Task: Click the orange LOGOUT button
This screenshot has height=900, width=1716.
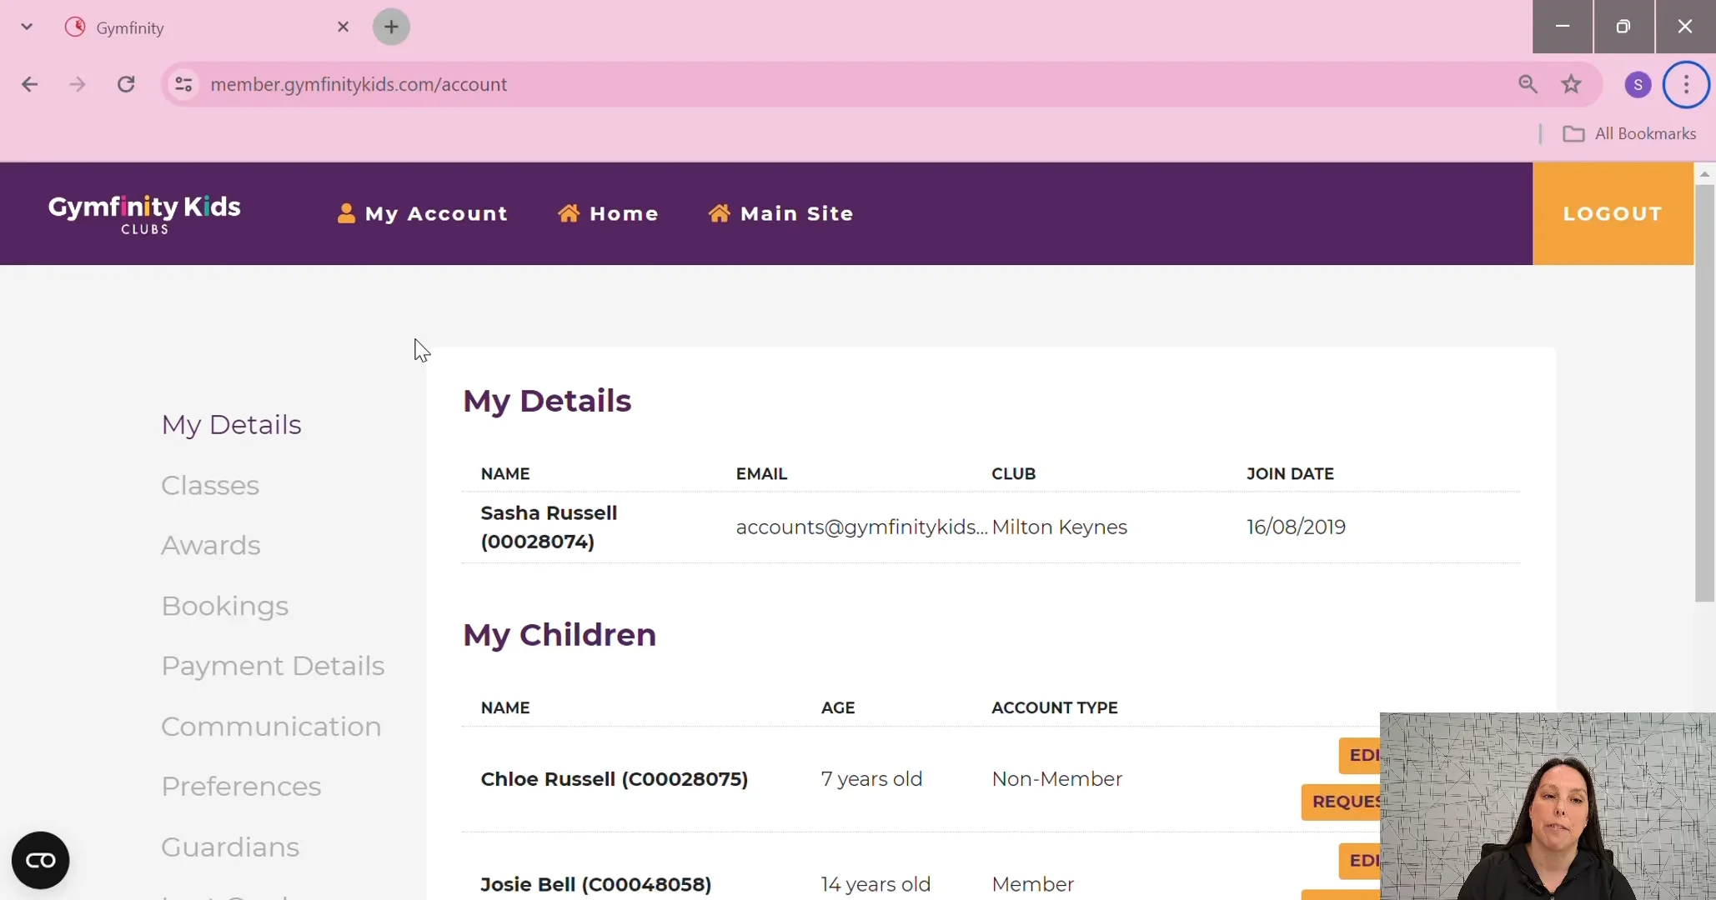Action: click(x=1613, y=213)
